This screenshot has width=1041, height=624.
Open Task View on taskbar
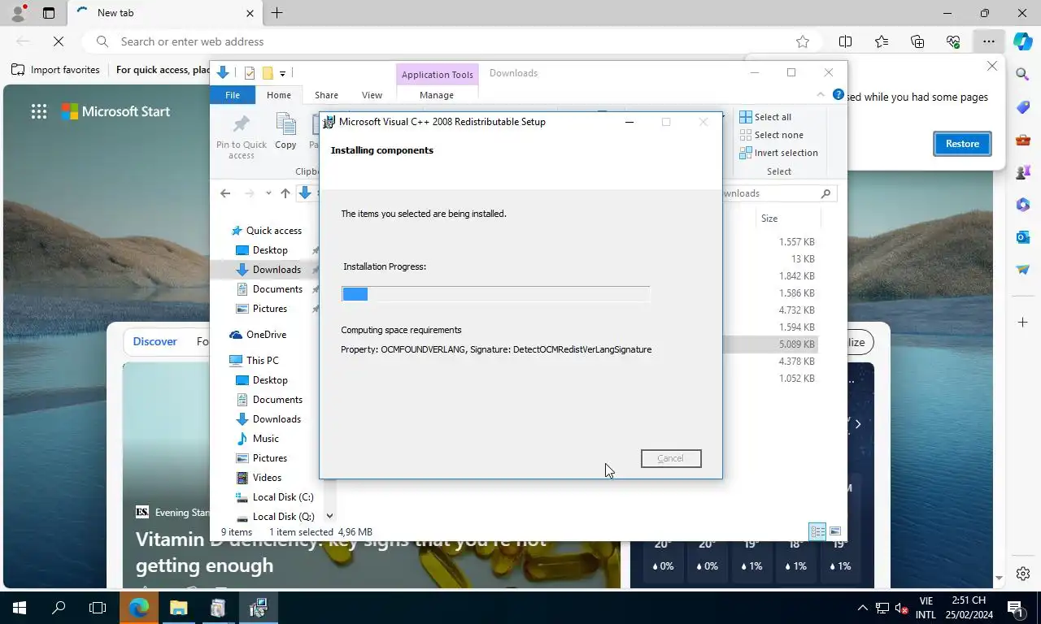coord(98,608)
